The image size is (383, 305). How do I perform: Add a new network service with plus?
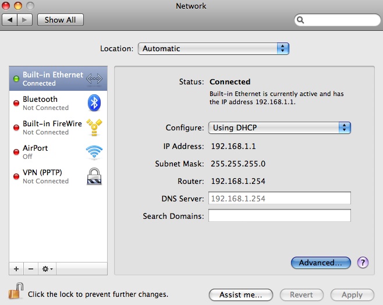[x=16, y=269]
